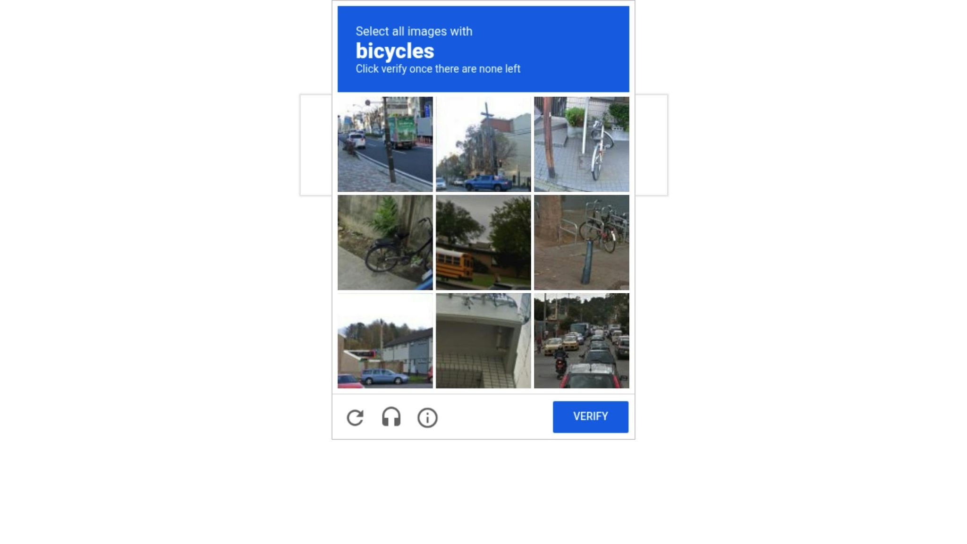Click the white widget box behind the challenge, right side

[651, 145]
